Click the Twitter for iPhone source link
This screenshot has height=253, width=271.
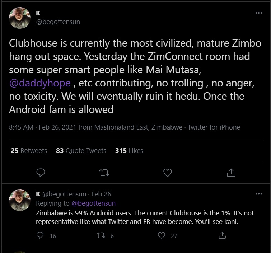point(214,127)
